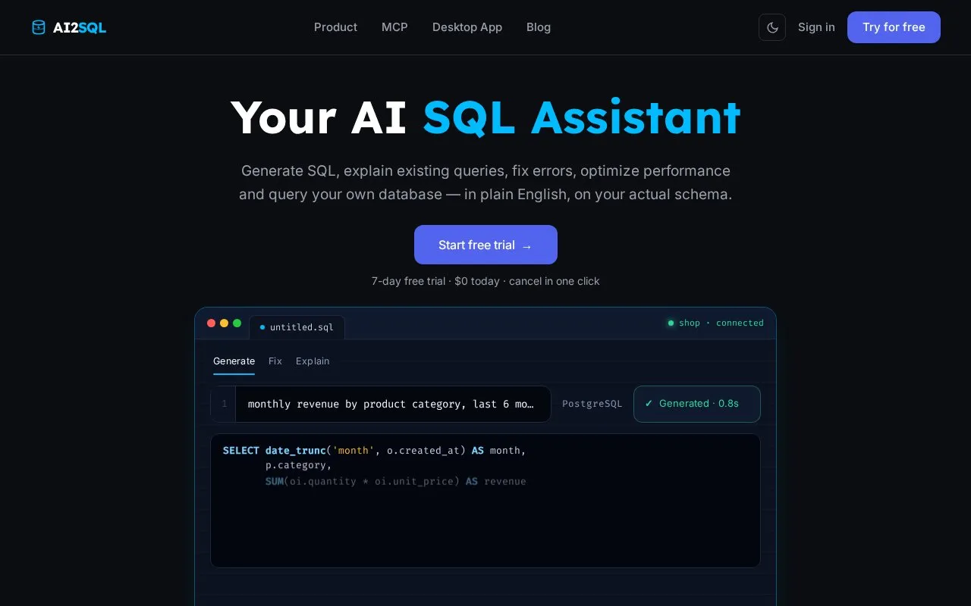The width and height of the screenshot is (971, 606).
Task: Go to the MCP page
Action: [394, 27]
